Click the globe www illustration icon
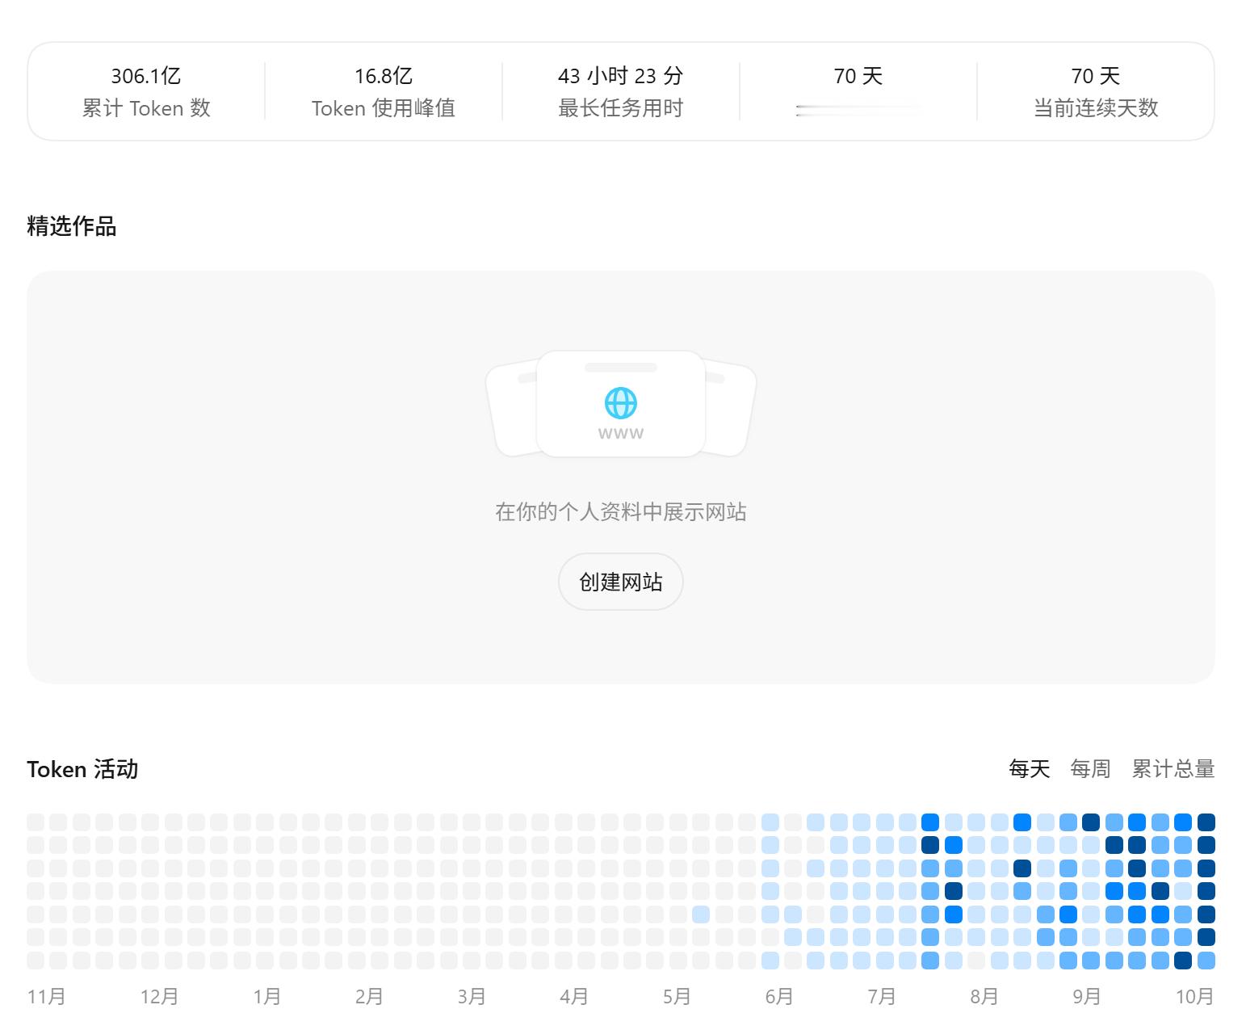1246x1030 pixels. tap(620, 402)
